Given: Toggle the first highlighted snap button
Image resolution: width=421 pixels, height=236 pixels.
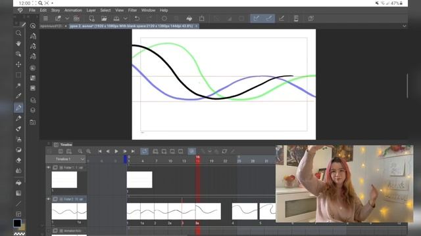Looking at the screenshot, I should coord(256,18).
